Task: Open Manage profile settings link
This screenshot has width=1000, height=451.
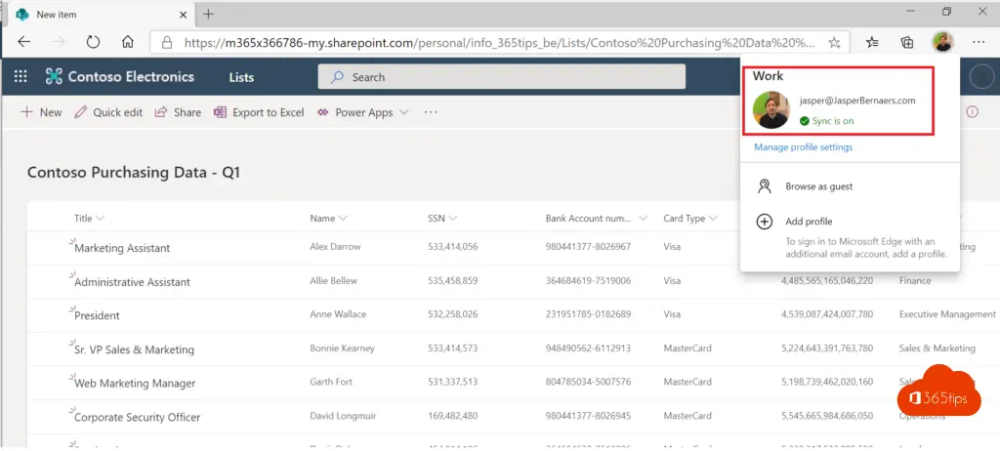Action: click(803, 147)
